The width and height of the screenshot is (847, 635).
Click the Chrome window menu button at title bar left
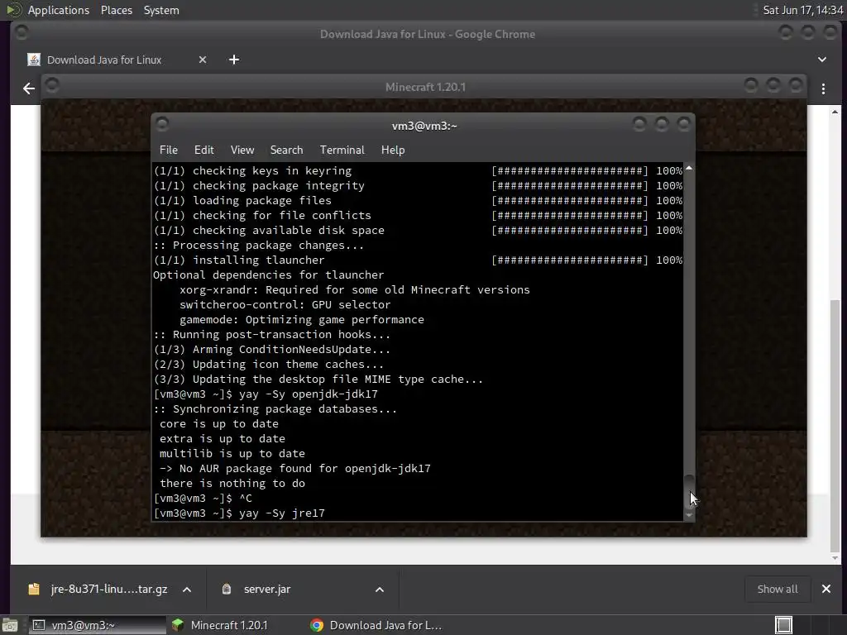click(22, 32)
